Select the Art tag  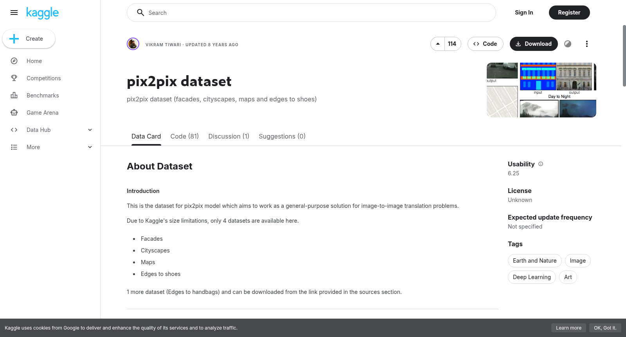(568, 277)
